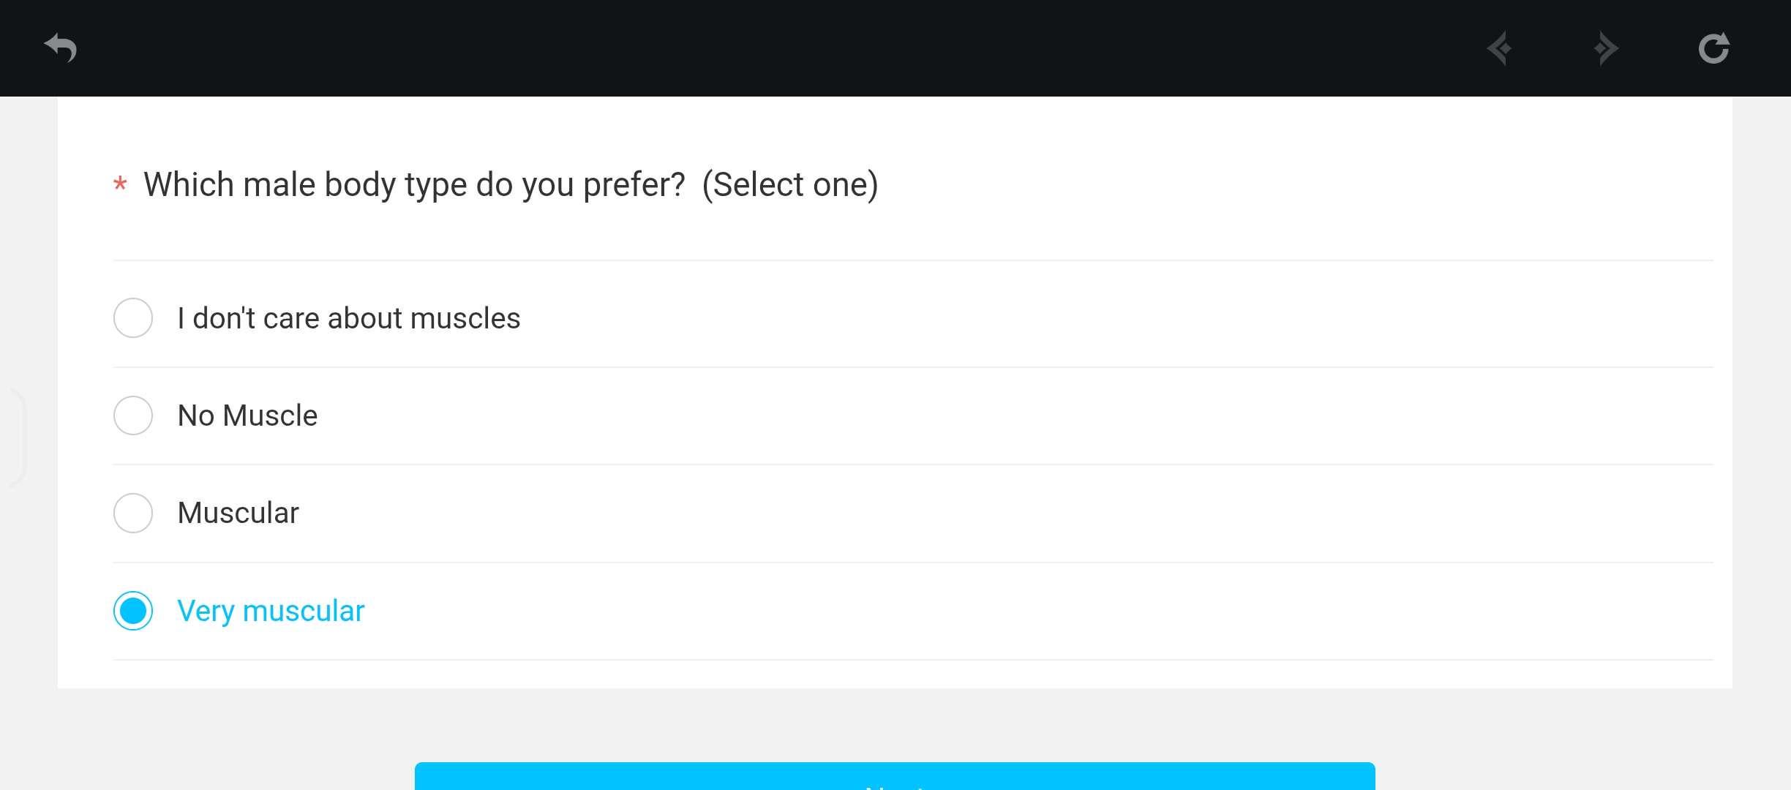
Task: Click the "I don't care about muscles" label text
Action: pos(348,318)
